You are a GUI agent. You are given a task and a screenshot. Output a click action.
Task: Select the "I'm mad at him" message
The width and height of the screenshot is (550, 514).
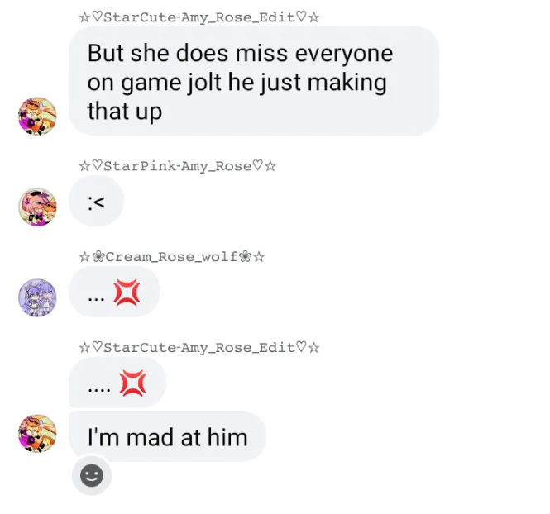pos(167,436)
